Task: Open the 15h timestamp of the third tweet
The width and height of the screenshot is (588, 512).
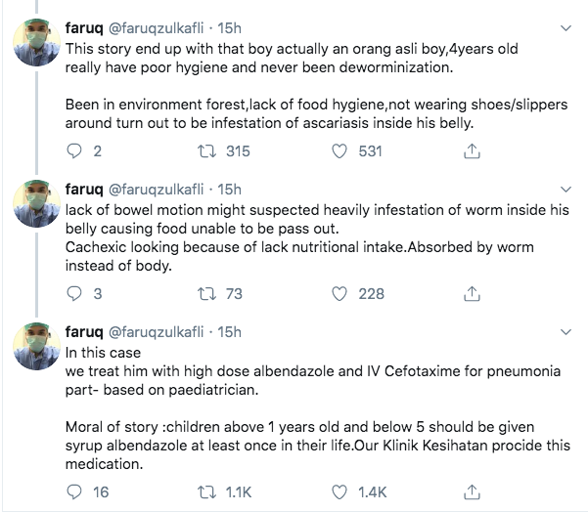Action: 229,332
